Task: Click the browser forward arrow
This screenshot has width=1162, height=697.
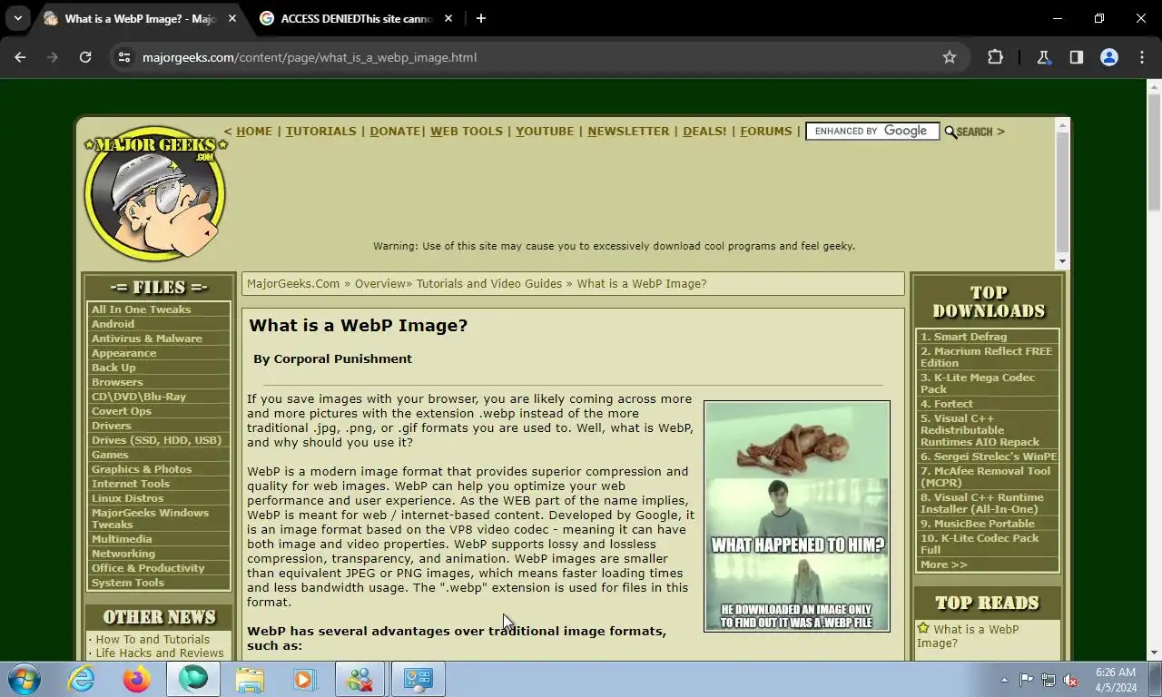Action: [53, 57]
